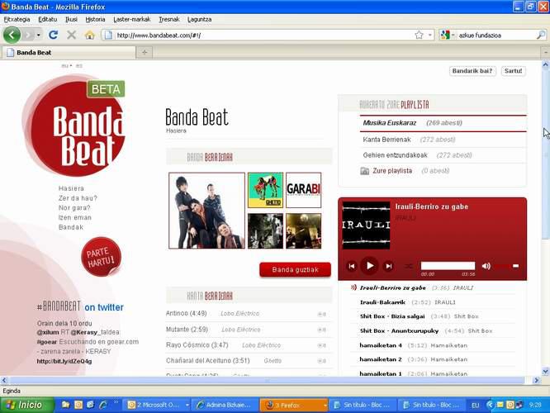This screenshot has width=550, height=413.
Task: Click the EU language indicator in taskbar
Action: (476, 406)
